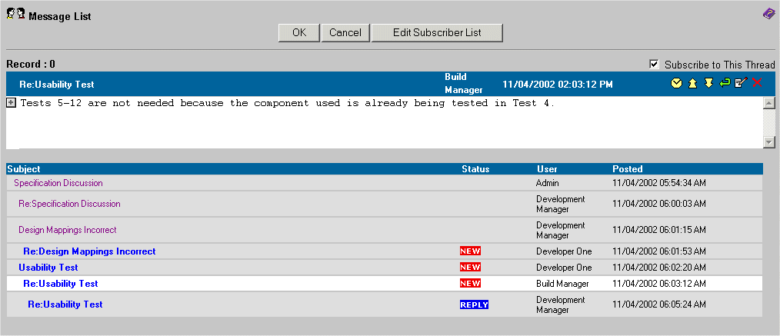Viewport: 780px width, 336px height.
Task: Click the Edit Subscriber List button
Action: tap(437, 32)
